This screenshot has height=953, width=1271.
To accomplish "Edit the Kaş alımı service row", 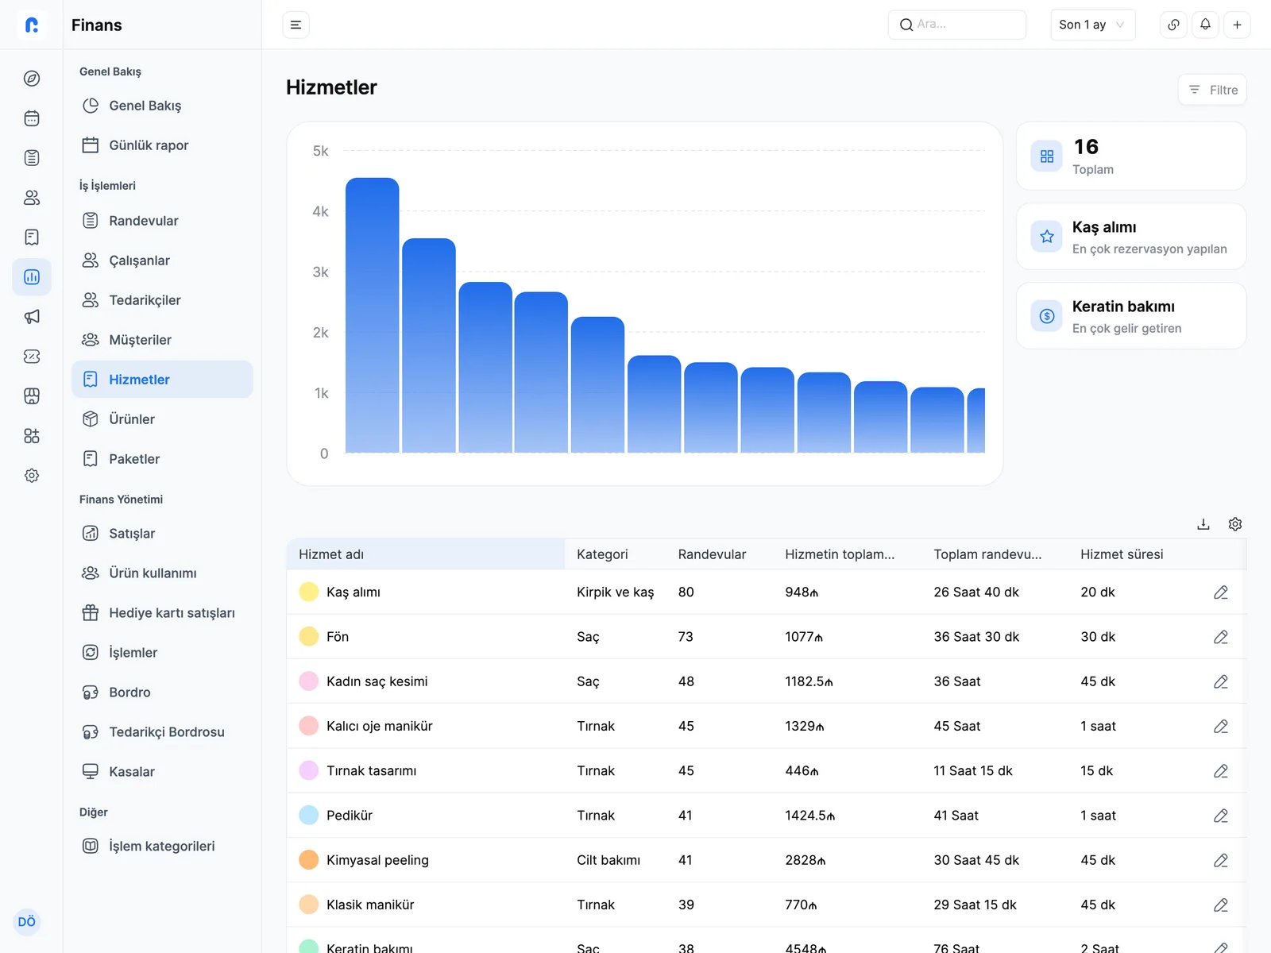I will point(1221,592).
